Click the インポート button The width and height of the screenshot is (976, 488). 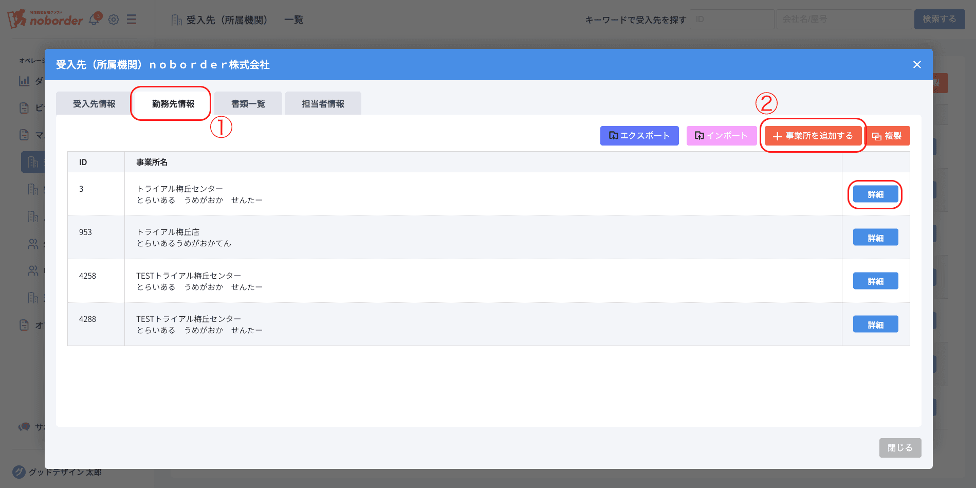point(721,136)
